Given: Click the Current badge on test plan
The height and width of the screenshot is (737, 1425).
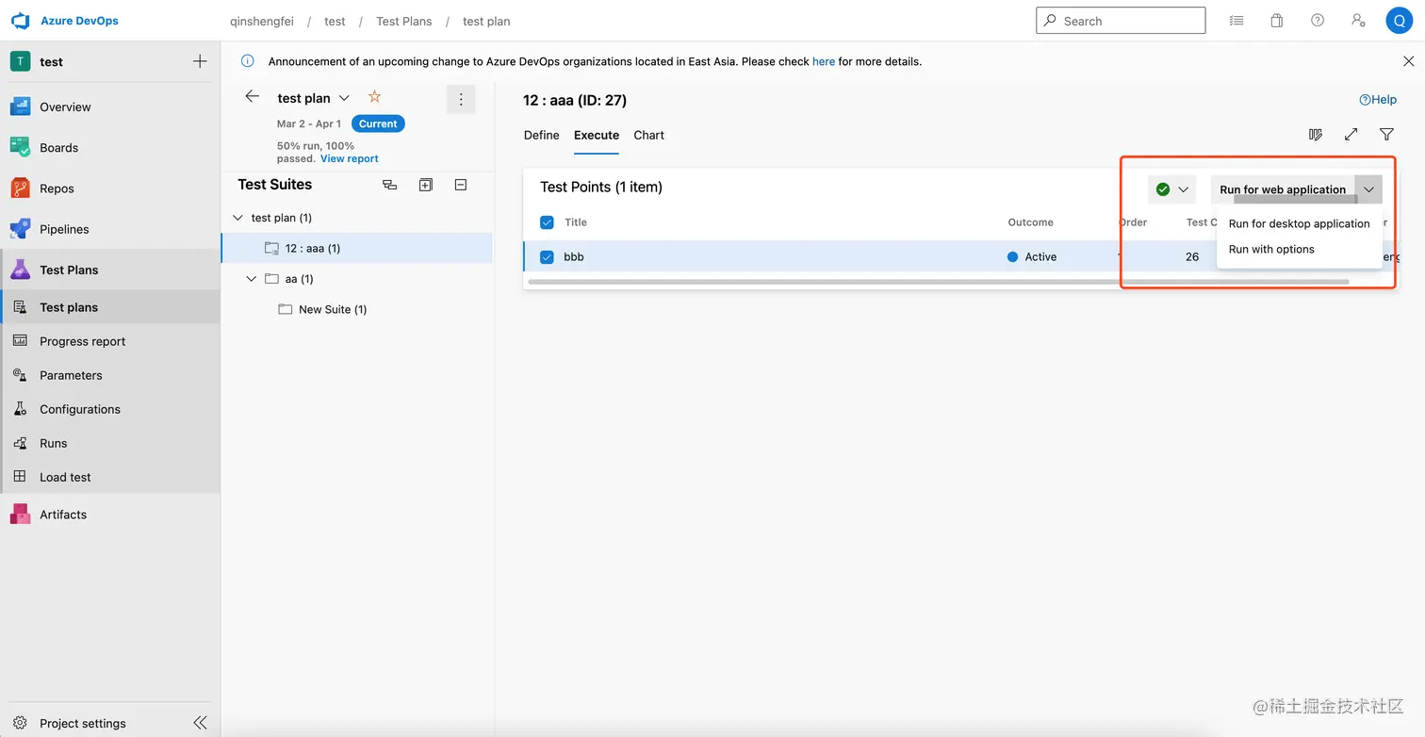Looking at the screenshot, I should [378, 123].
